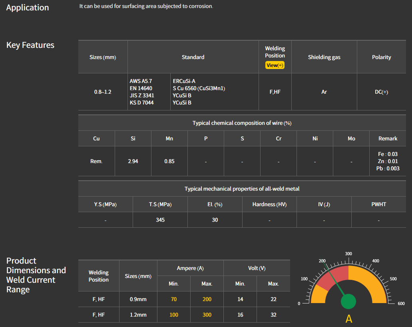Screen dimensions: 412x327
Task: Click the Si value 2.94 cell
Action: (x=133, y=161)
